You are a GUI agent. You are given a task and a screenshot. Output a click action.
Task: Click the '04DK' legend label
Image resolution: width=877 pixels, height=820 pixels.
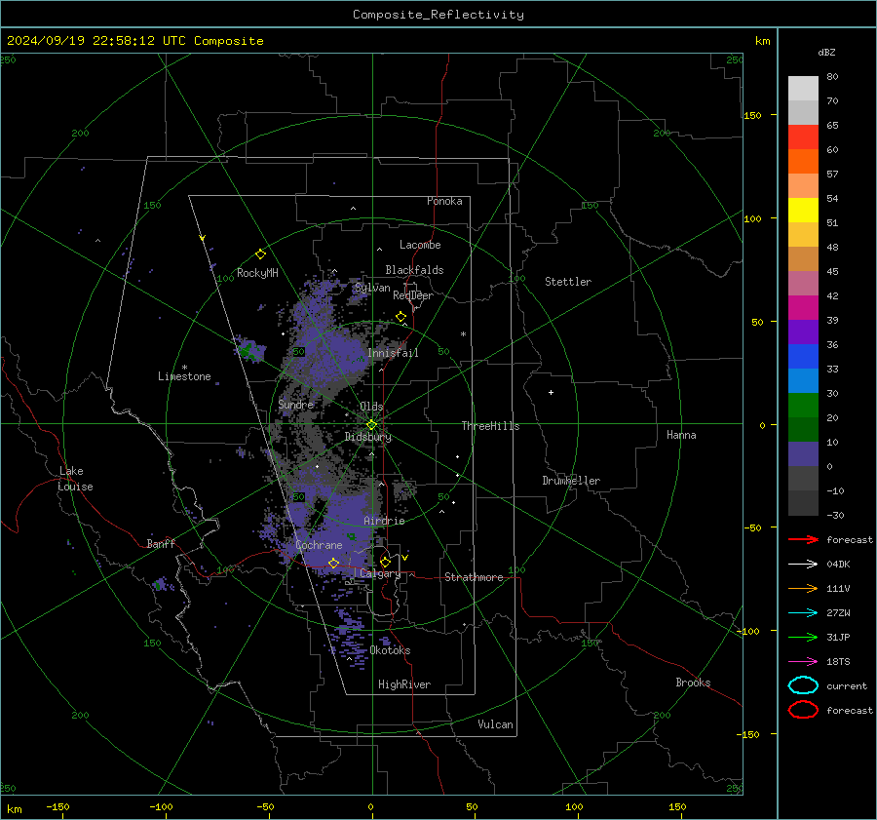coord(838,565)
